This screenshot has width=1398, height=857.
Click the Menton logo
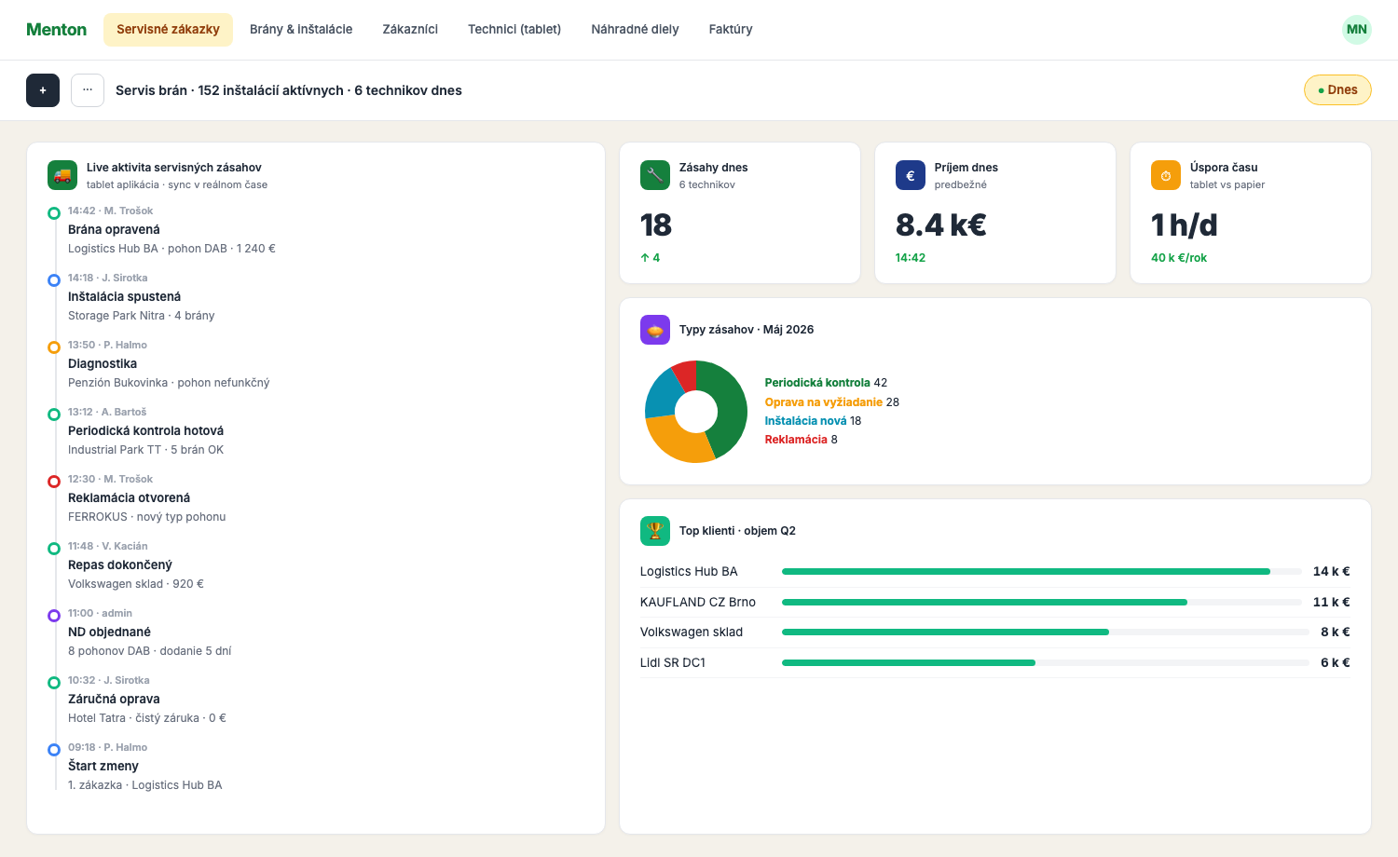coord(56,30)
